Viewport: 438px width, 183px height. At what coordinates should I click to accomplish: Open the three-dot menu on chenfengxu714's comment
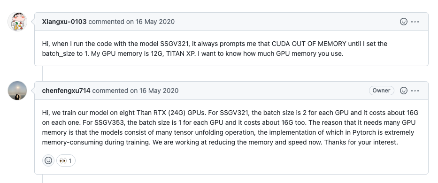click(415, 91)
